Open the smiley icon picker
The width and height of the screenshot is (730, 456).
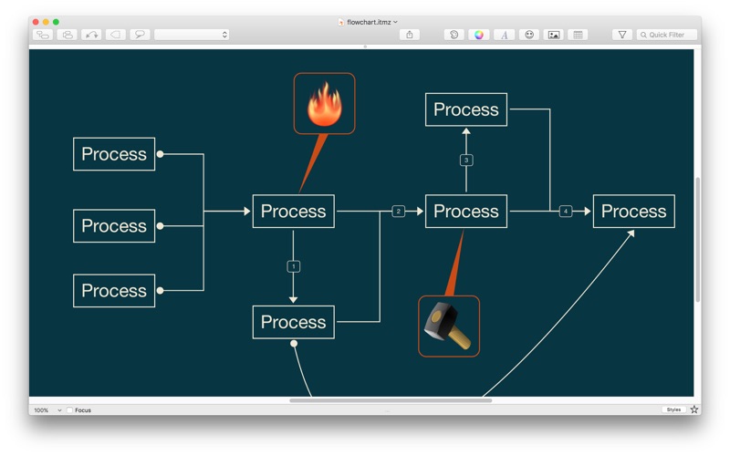pos(529,35)
